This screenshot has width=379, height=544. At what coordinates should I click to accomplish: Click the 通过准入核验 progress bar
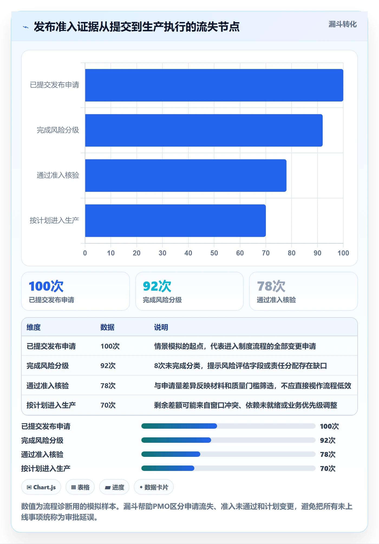pos(228,454)
